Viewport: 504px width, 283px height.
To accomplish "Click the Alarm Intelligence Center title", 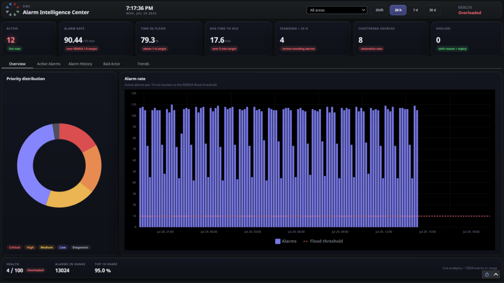I will pyautogui.click(x=56, y=12).
